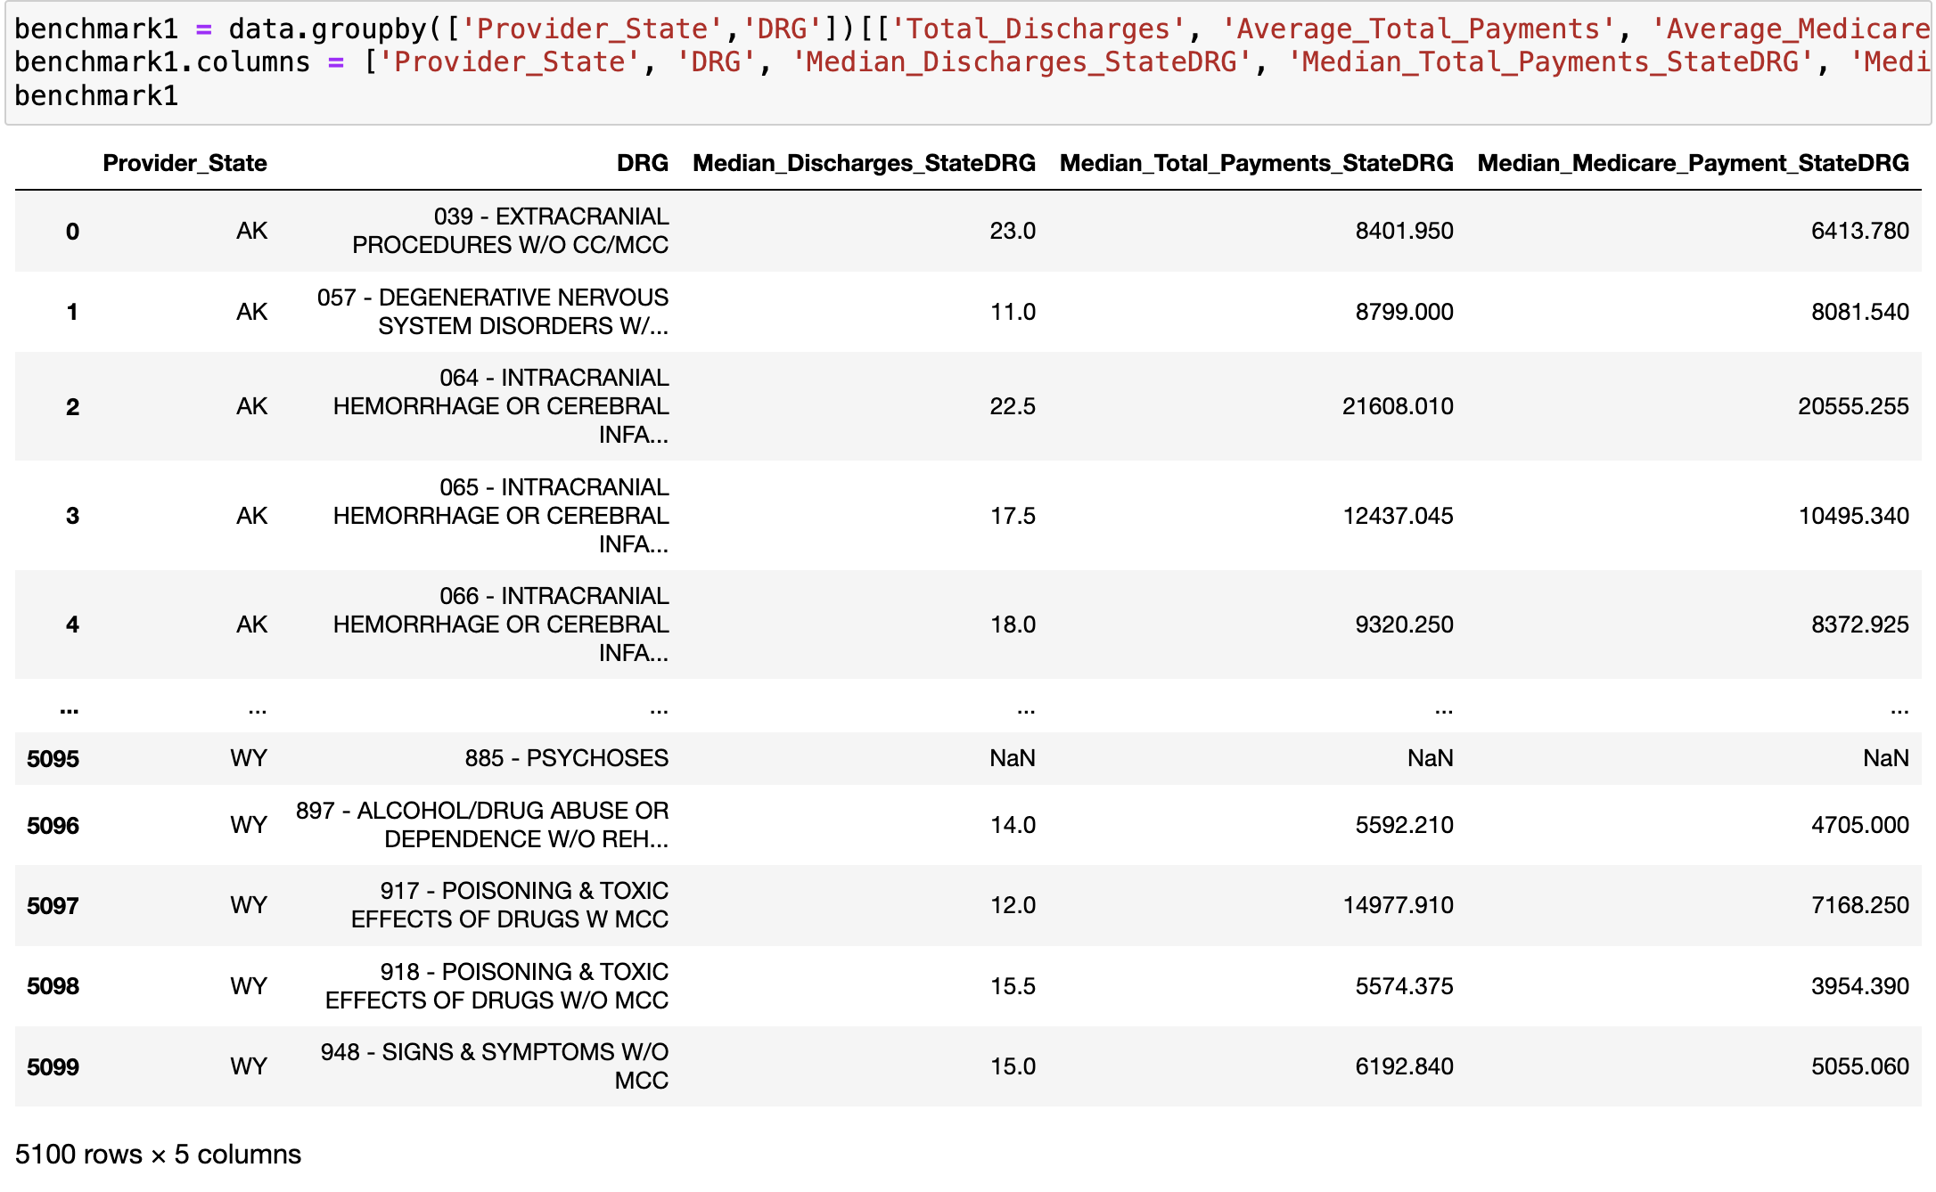Viewport: 1936px width, 1192px height.
Task: Click the 039 - EXTRACRANIAL PROCEDURES cell
Action: click(x=510, y=231)
